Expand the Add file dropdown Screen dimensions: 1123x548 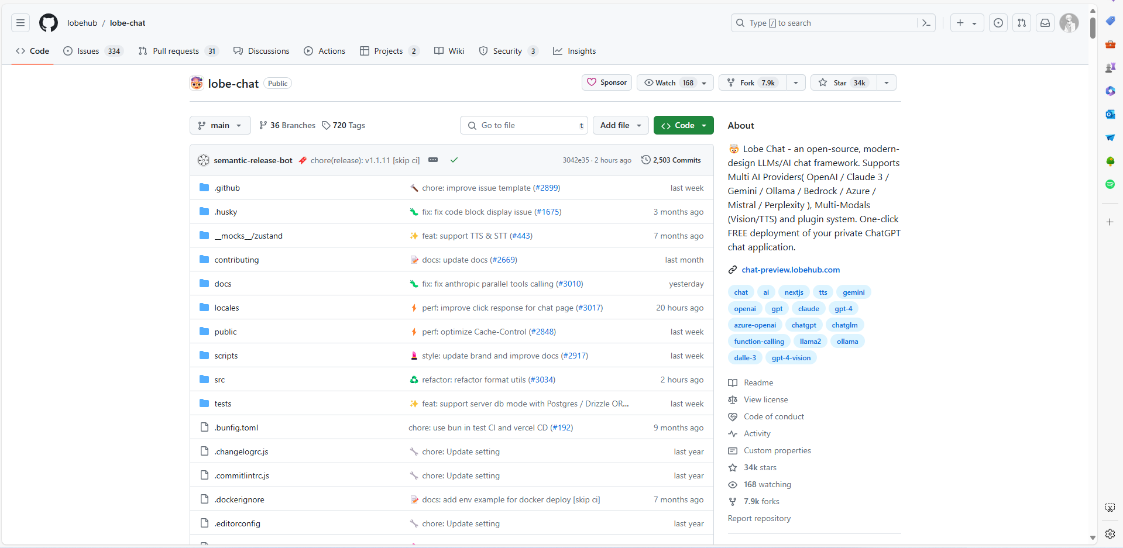point(621,125)
